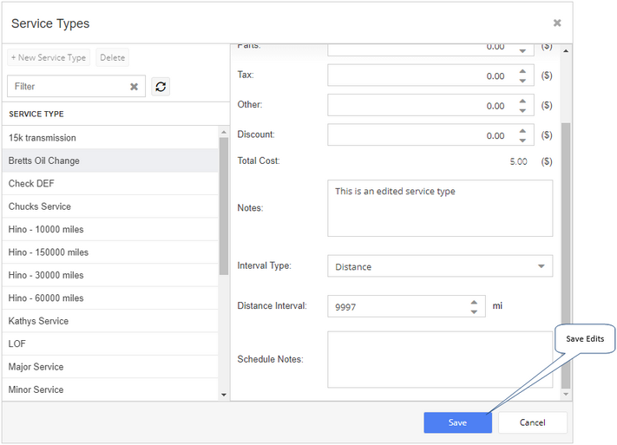
Task: Click into the Notes text area
Action: tap(439, 208)
